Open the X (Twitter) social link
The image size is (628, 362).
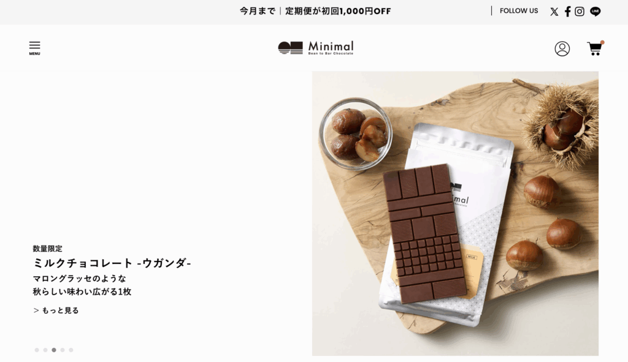(554, 12)
